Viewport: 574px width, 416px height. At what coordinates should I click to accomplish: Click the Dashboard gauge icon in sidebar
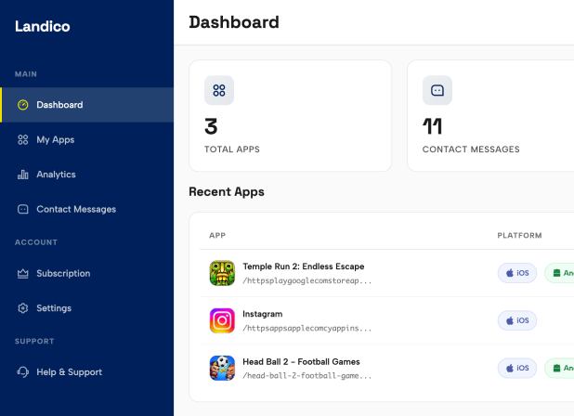(x=22, y=105)
